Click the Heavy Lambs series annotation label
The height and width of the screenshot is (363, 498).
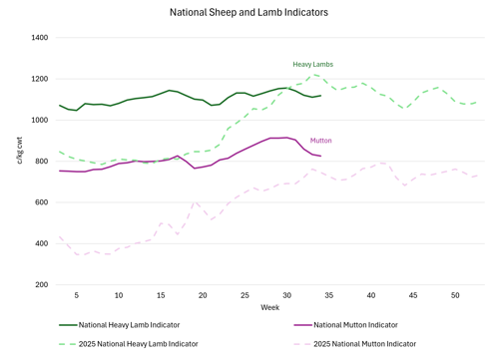coord(312,65)
